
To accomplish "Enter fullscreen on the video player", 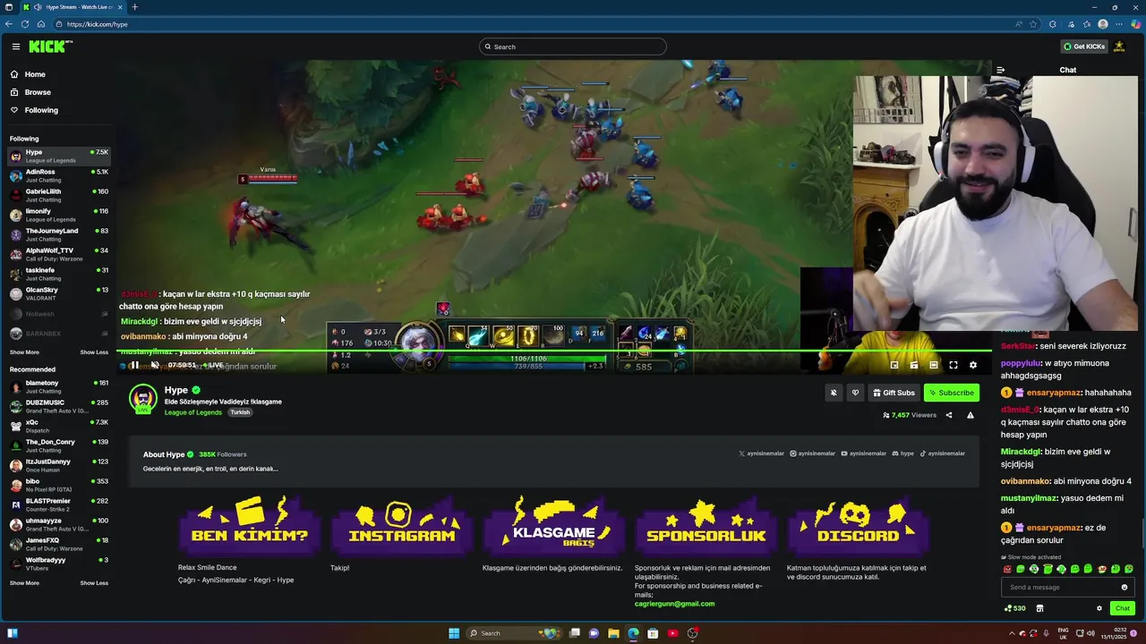I will (954, 365).
